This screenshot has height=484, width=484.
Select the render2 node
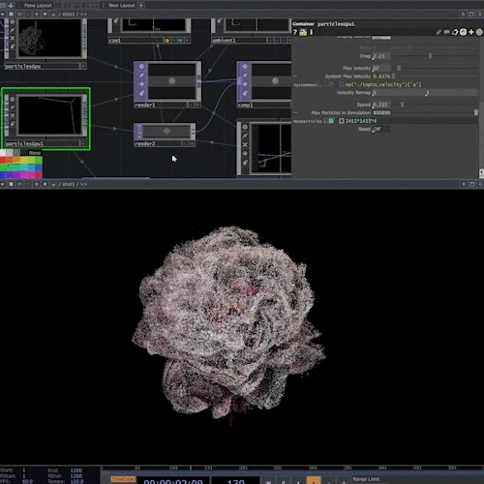click(165, 135)
